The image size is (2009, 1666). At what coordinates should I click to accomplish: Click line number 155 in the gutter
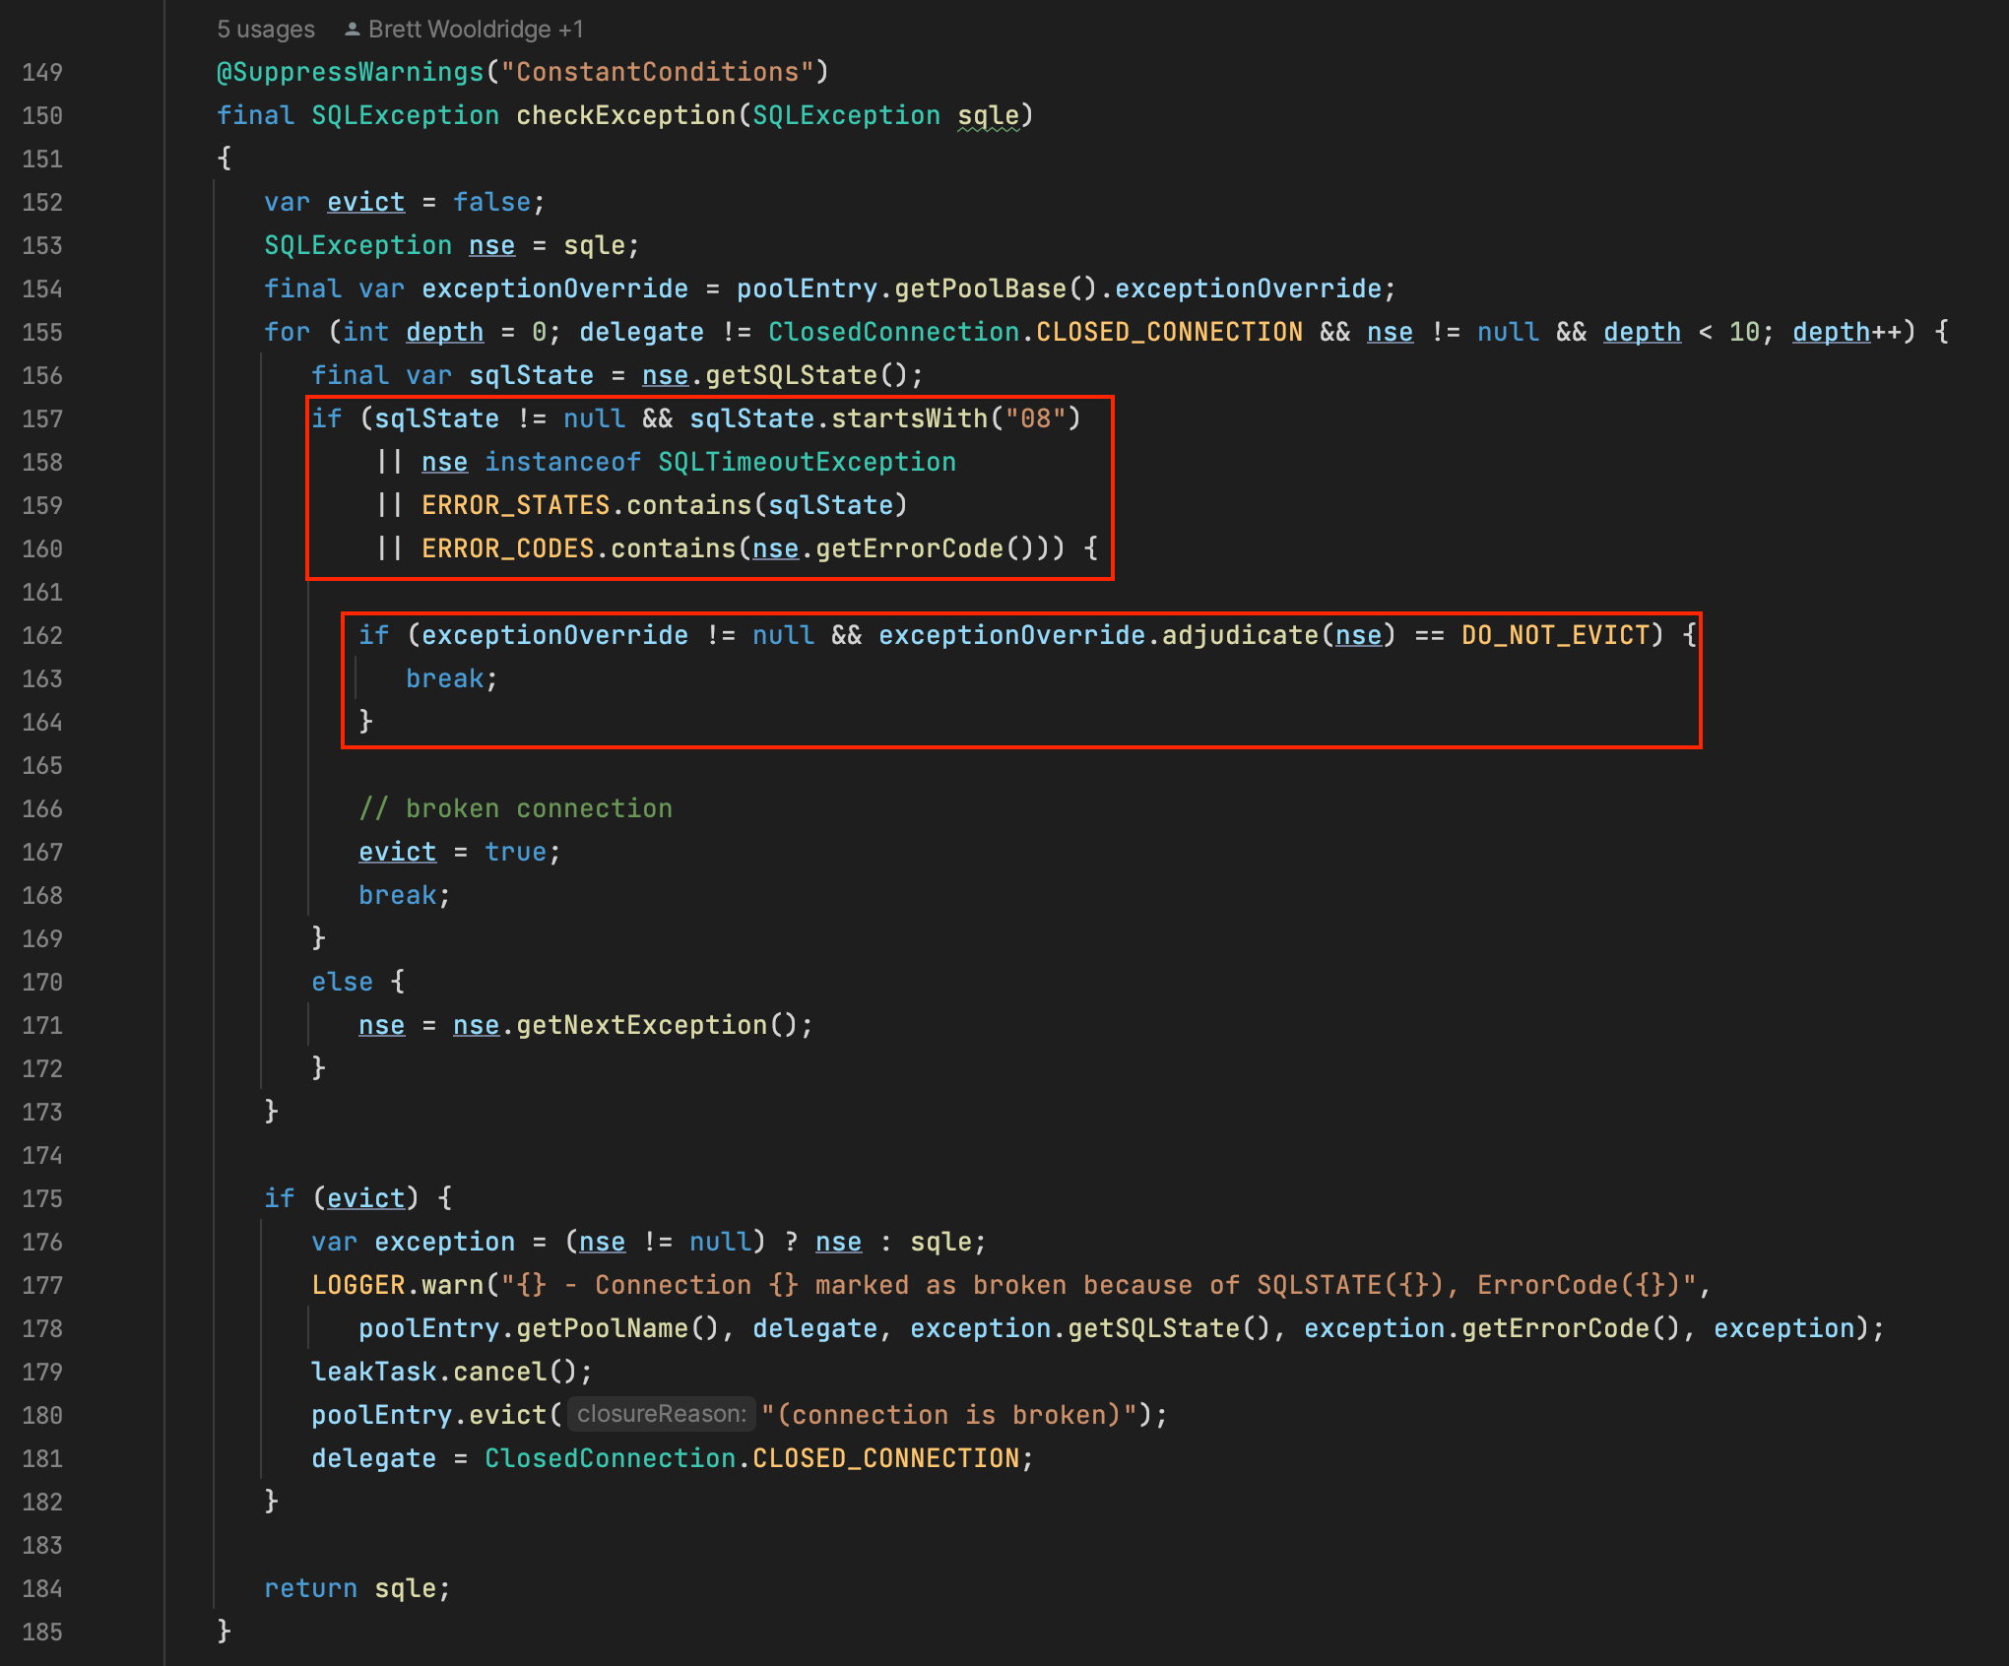click(x=41, y=332)
